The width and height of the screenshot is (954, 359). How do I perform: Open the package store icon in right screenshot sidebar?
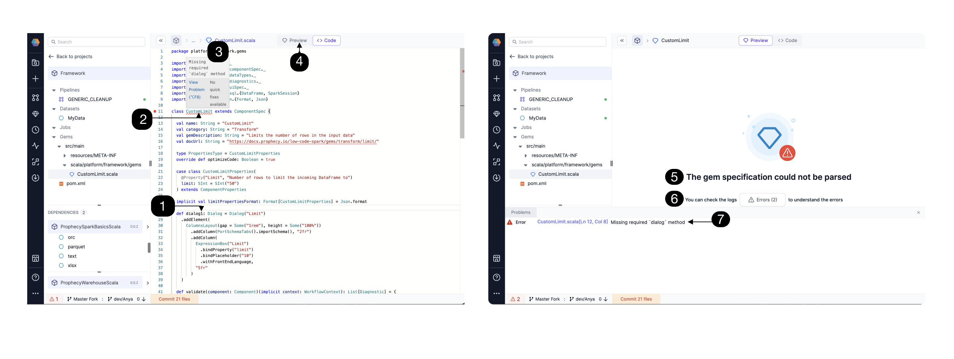(x=497, y=258)
